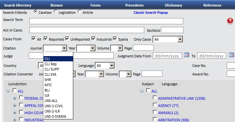Screen dimensions: 235x122
Task: Open the Judgment Date From calendar picker
Action: pyautogui.click(x=186, y=55)
